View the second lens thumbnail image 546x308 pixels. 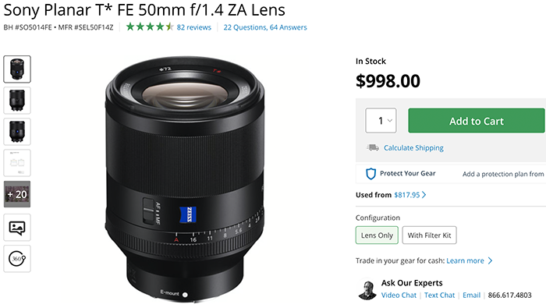click(17, 101)
